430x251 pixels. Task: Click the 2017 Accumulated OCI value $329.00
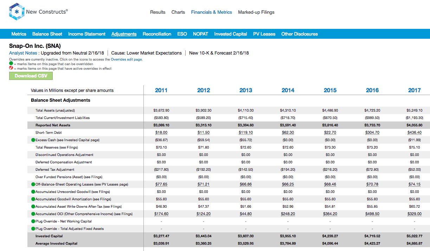click(415, 214)
